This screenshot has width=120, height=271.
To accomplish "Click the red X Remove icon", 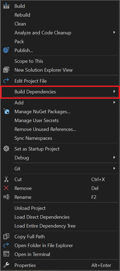I will tap(6, 188).
